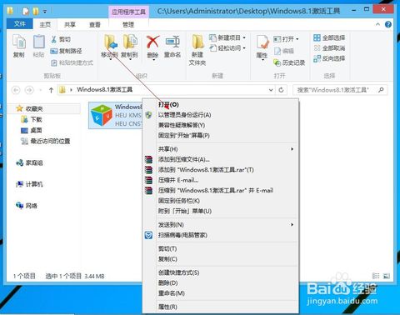Switch to the View (查看) tab
The width and height of the screenshot is (400, 315).
pos(95,25)
